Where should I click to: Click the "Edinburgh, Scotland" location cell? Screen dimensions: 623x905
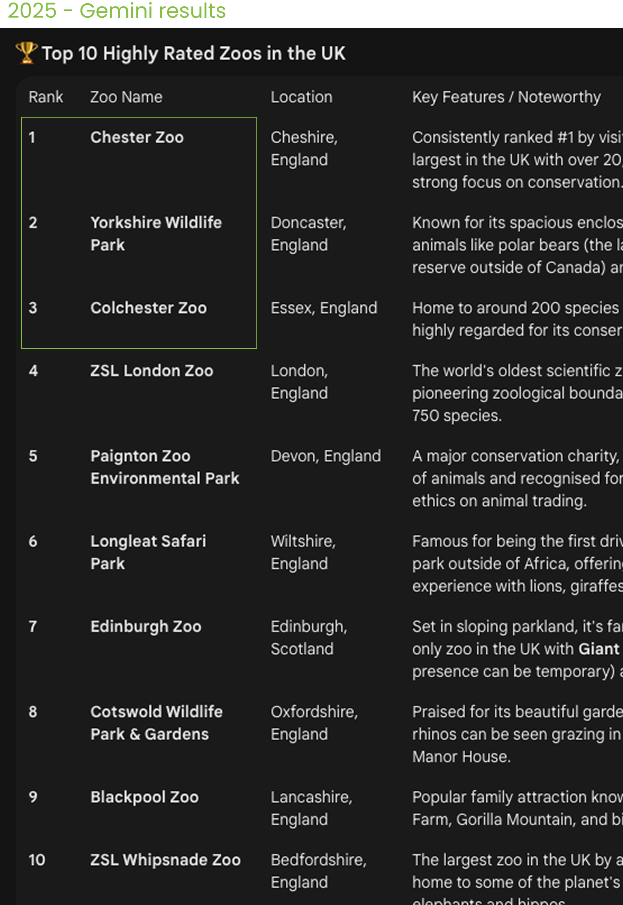[309, 638]
